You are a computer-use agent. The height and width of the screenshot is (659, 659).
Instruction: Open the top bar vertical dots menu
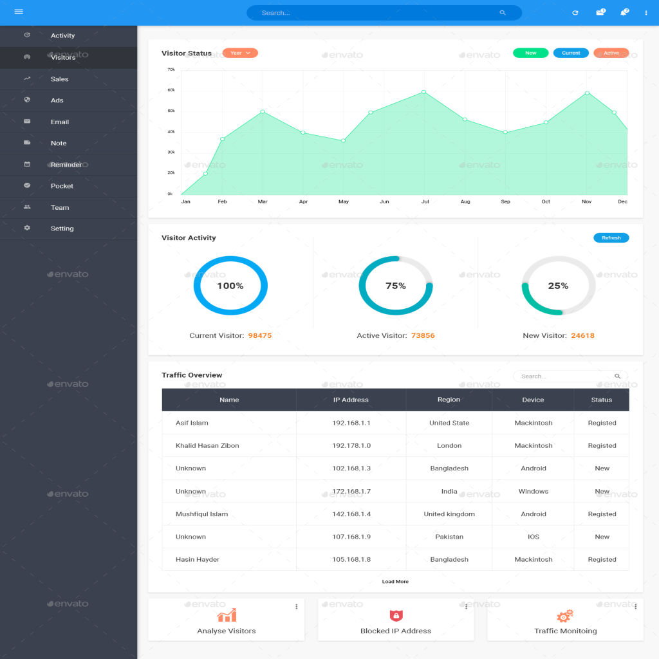point(646,13)
